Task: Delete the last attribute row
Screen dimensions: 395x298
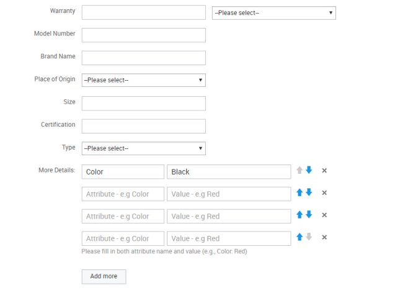Action: pyautogui.click(x=324, y=238)
